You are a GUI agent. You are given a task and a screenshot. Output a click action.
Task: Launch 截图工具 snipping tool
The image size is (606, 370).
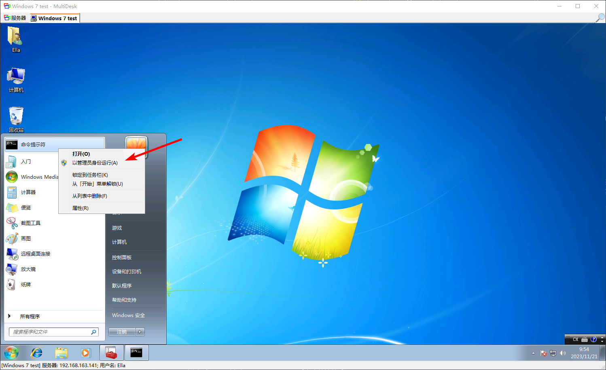pyautogui.click(x=55, y=223)
